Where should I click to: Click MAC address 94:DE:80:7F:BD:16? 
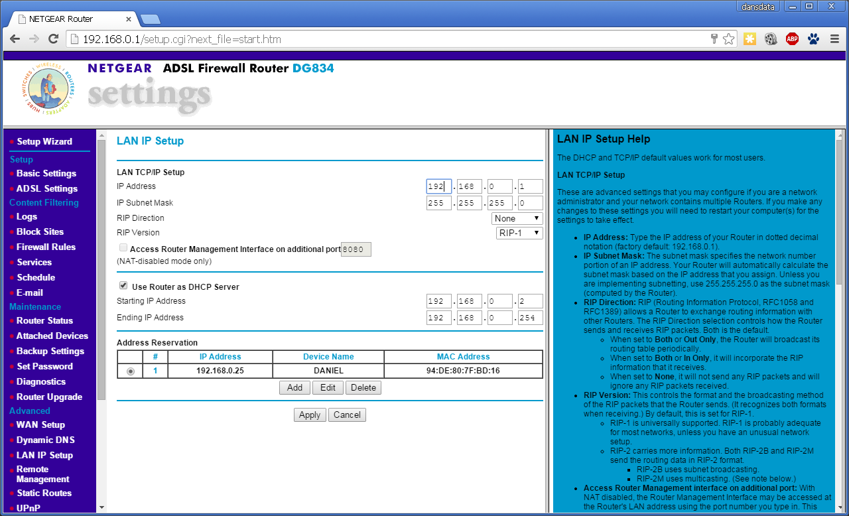click(x=463, y=371)
